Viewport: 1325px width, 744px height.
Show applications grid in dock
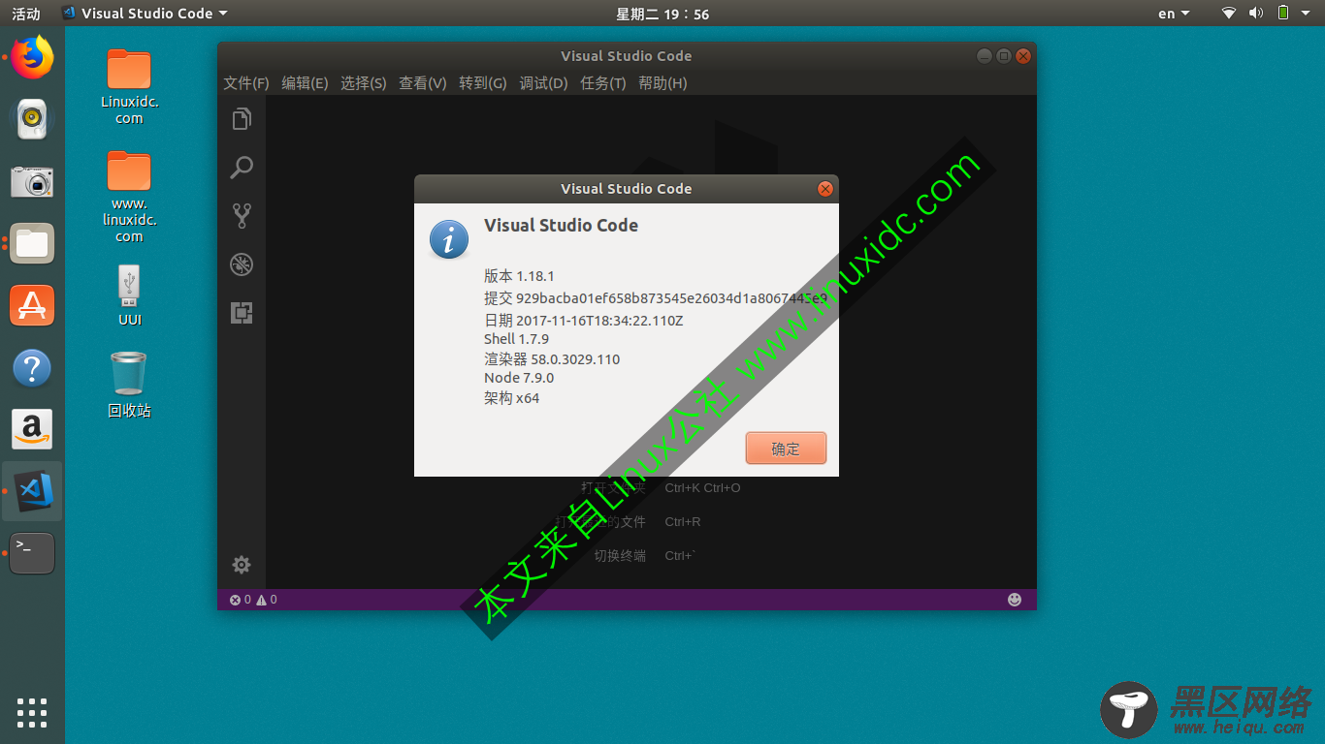(32, 712)
